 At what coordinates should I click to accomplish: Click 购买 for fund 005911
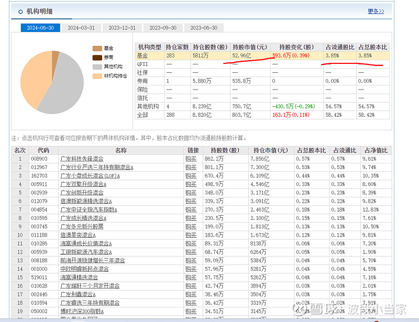tap(191, 184)
